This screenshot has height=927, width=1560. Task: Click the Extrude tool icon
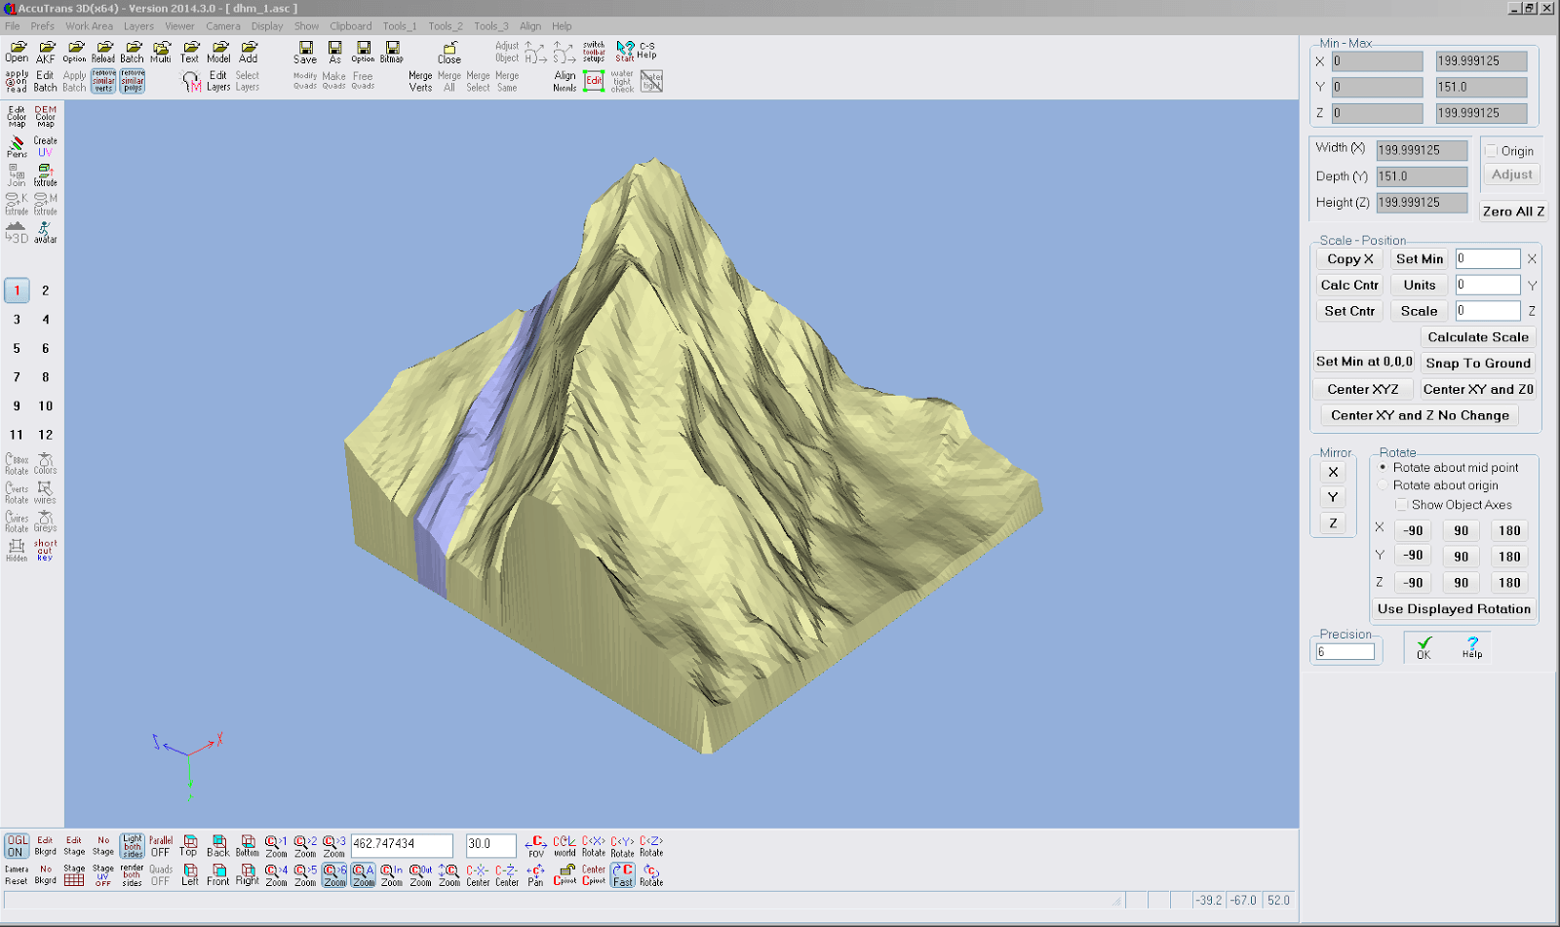(x=44, y=175)
